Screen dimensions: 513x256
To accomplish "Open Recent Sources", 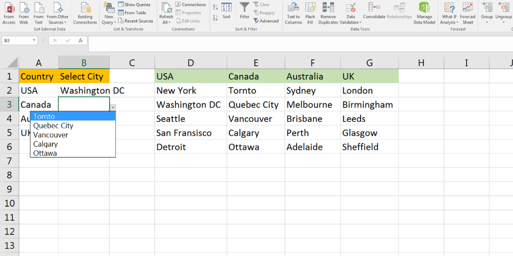I will pos(135,21).
